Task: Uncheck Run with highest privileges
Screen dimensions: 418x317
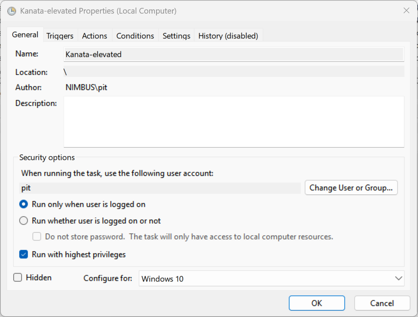Action: click(x=24, y=254)
